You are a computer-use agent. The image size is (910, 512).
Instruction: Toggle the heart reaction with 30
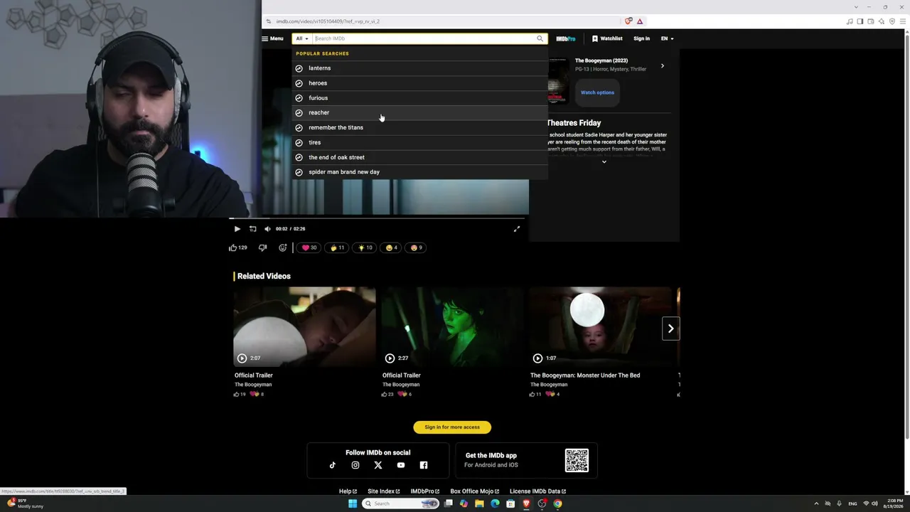(309, 247)
